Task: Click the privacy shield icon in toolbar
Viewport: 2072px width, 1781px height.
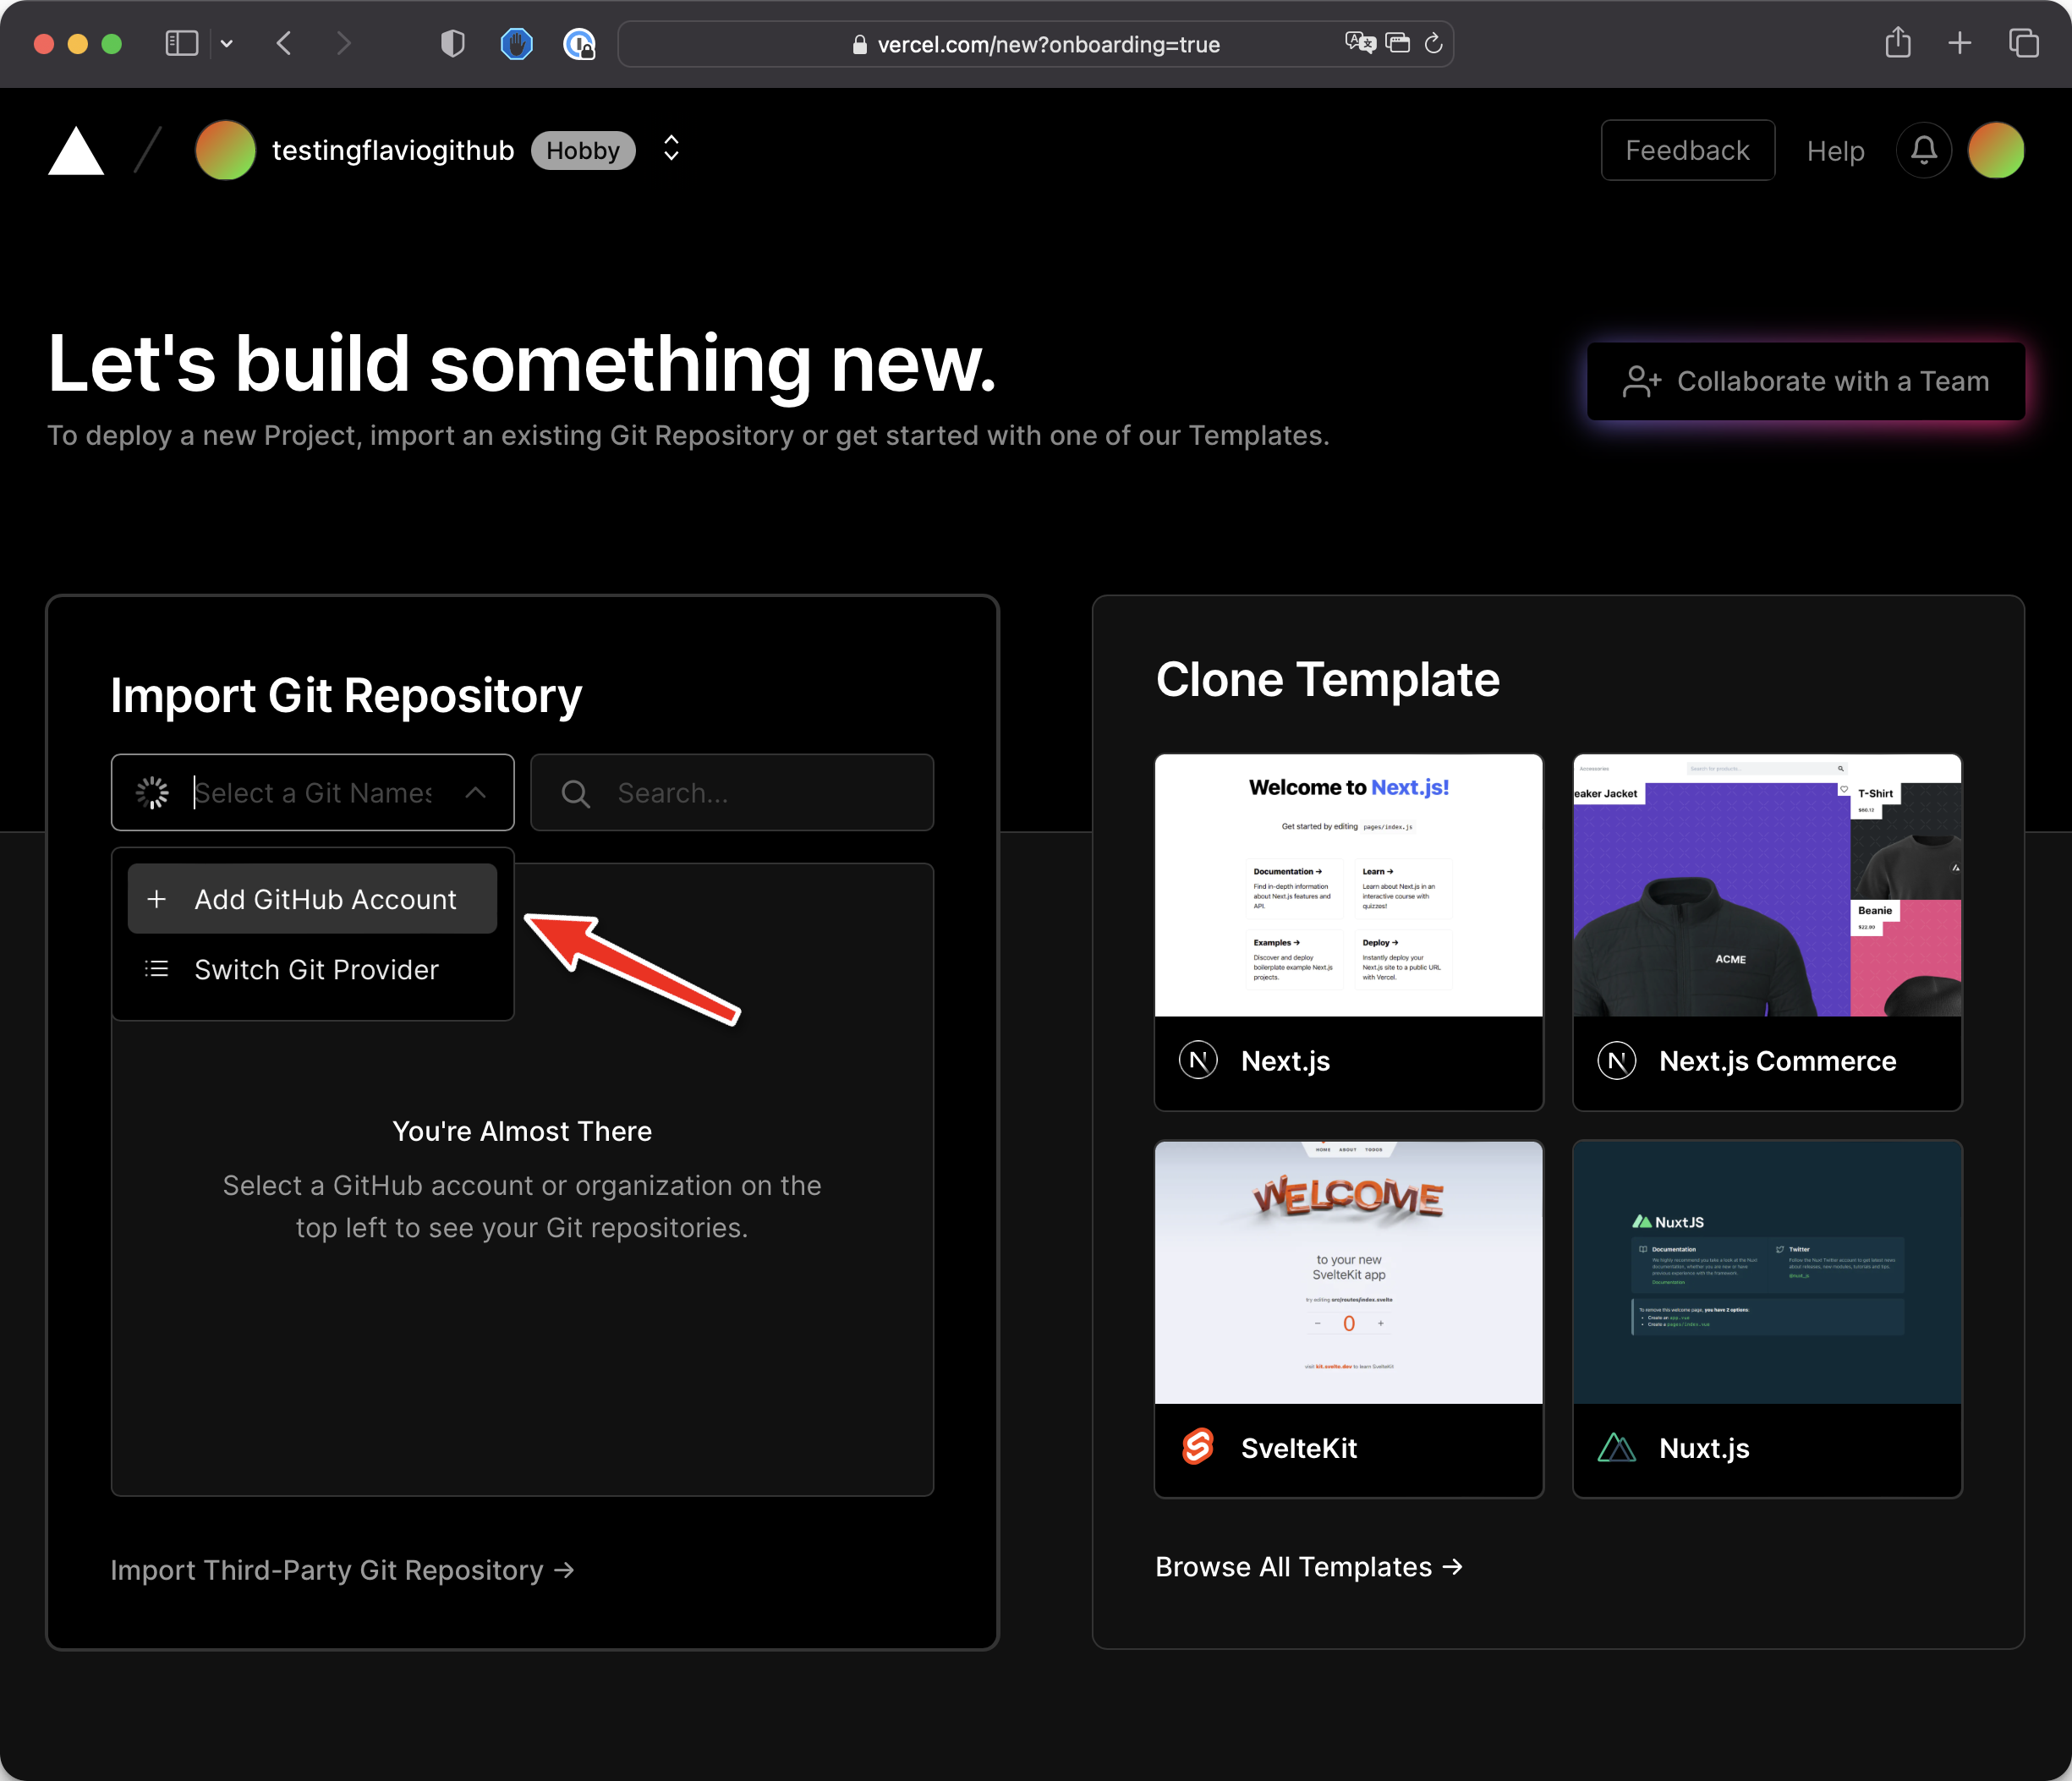Action: [452, 43]
